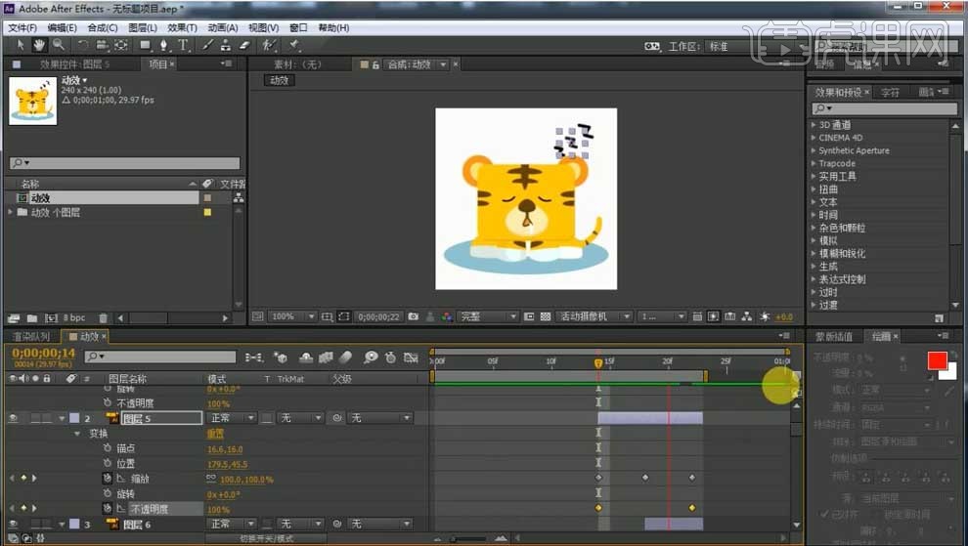968x546 pixels.
Task: Switch to the 渲染队列 tab
Action: coord(30,337)
